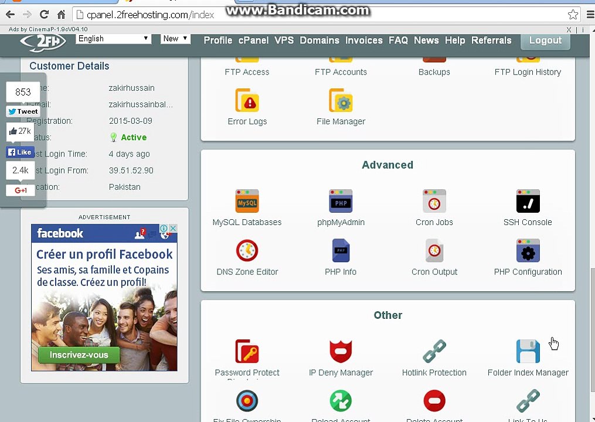The image size is (595, 422).
Task: Click the 2FH logo
Action: click(x=43, y=42)
